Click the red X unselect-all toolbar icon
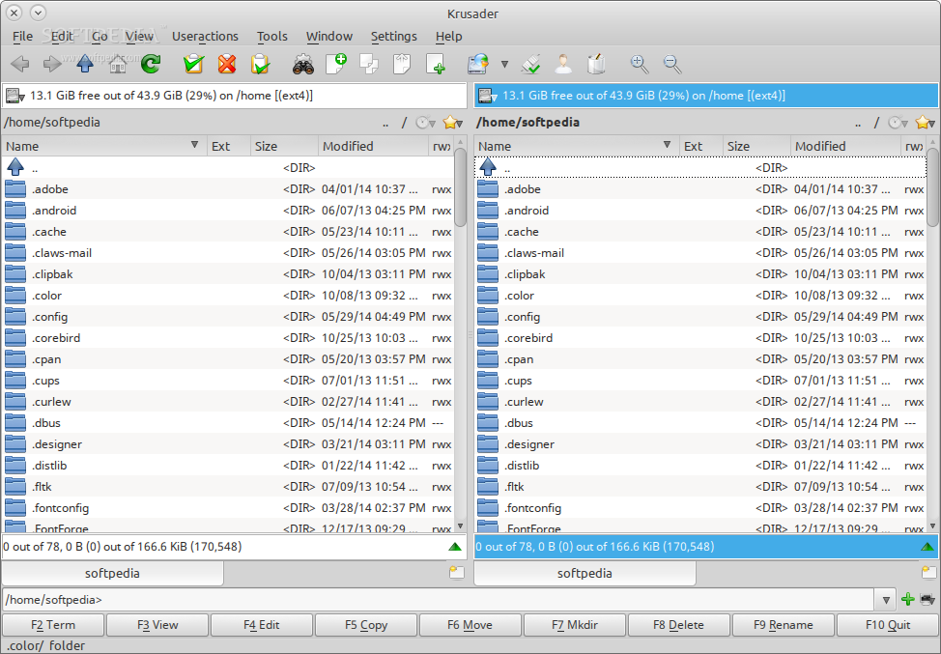Viewport: 941px width, 654px height. 227,65
